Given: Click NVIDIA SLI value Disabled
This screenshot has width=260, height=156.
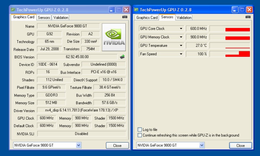Looking at the screenshot, I should pos(82,134).
